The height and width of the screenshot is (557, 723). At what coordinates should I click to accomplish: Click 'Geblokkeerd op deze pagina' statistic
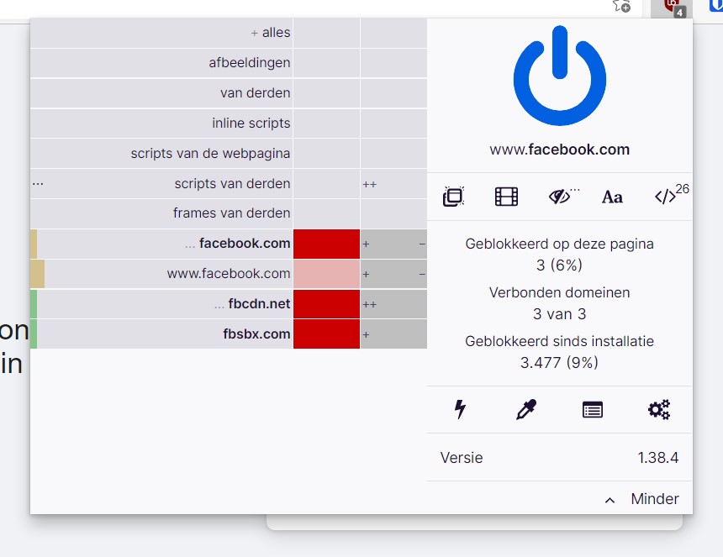(x=559, y=255)
